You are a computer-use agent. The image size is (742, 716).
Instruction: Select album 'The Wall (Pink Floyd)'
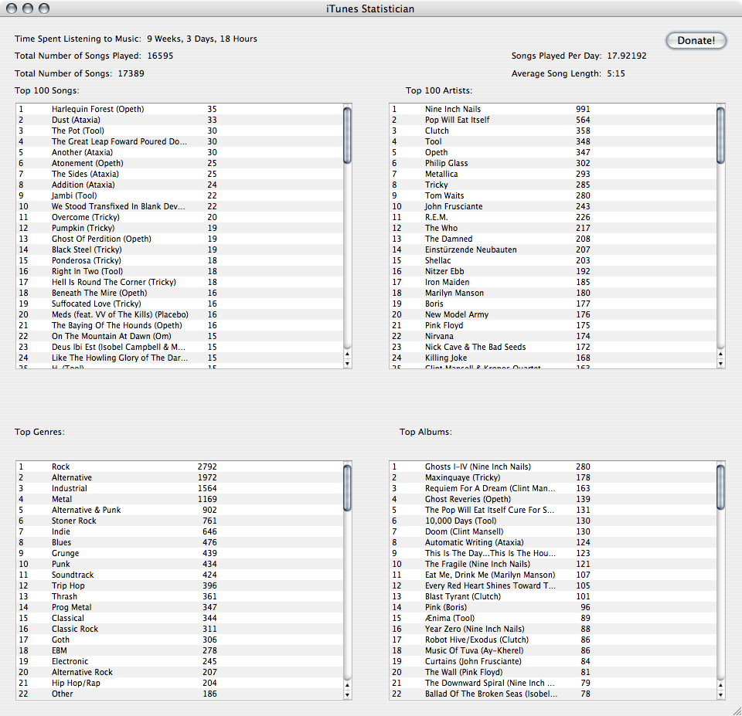coord(553,672)
